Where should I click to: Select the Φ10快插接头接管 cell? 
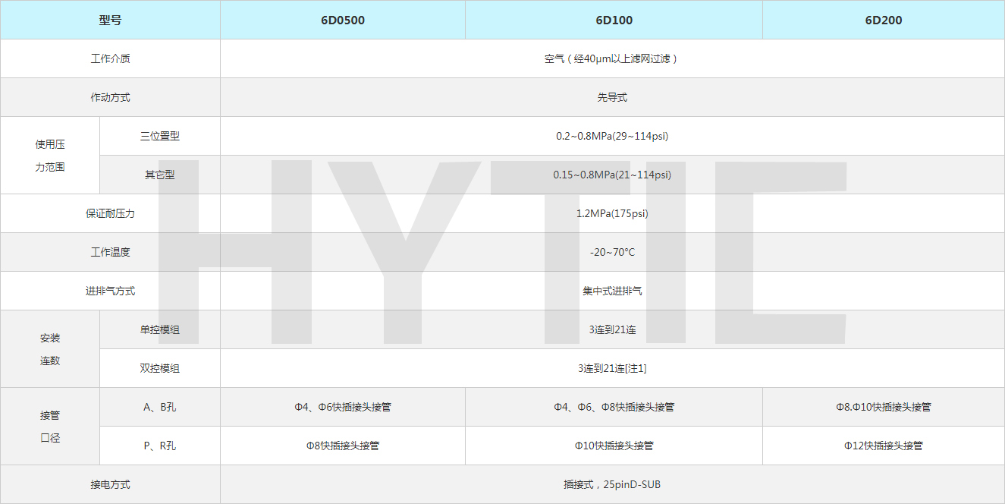[614, 446]
